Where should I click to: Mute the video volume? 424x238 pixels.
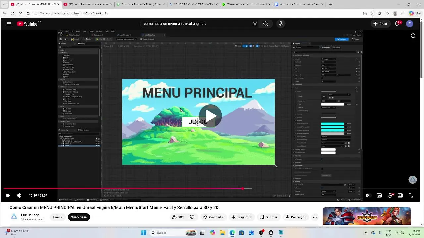[x=19, y=195]
